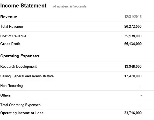Click the Total Revenue row label
154x120 pixels.
(12, 26)
